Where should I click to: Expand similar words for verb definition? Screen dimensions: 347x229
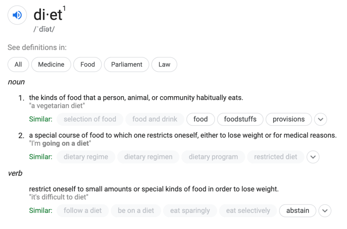(325, 211)
